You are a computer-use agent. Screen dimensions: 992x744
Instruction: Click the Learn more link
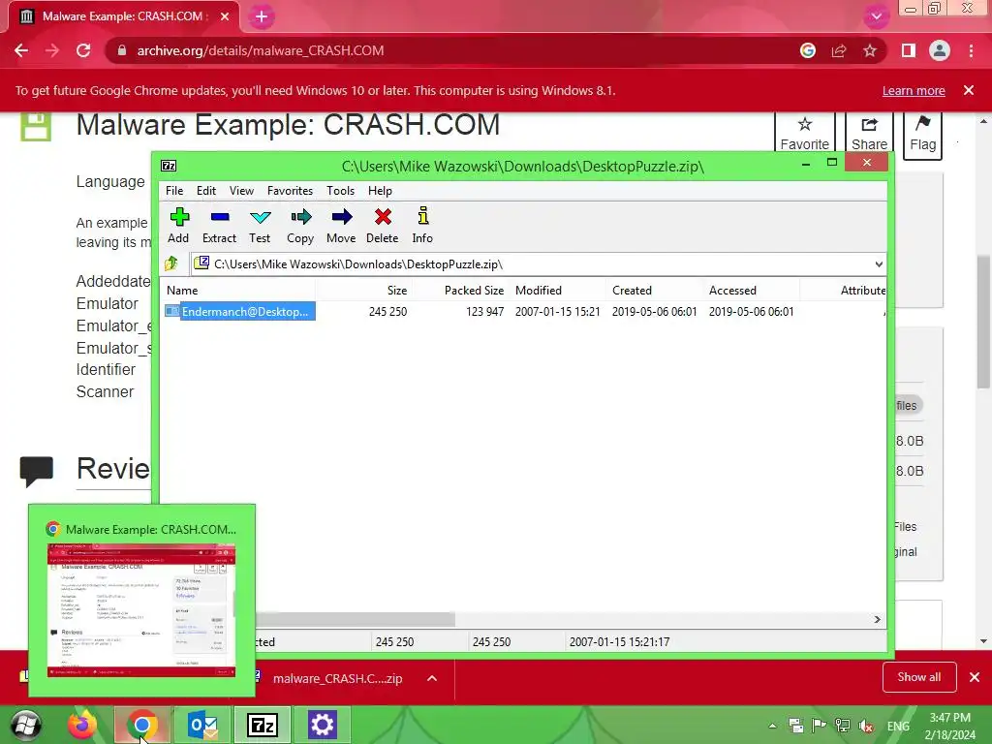[x=914, y=90]
